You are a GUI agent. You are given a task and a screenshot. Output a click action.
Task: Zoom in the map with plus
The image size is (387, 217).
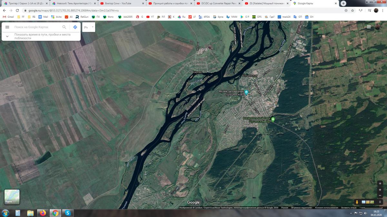tap(380, 190)
